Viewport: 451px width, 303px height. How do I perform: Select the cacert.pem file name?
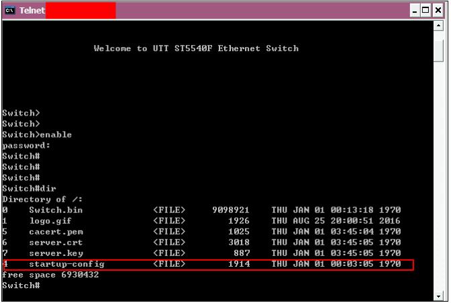coord(56,232)
